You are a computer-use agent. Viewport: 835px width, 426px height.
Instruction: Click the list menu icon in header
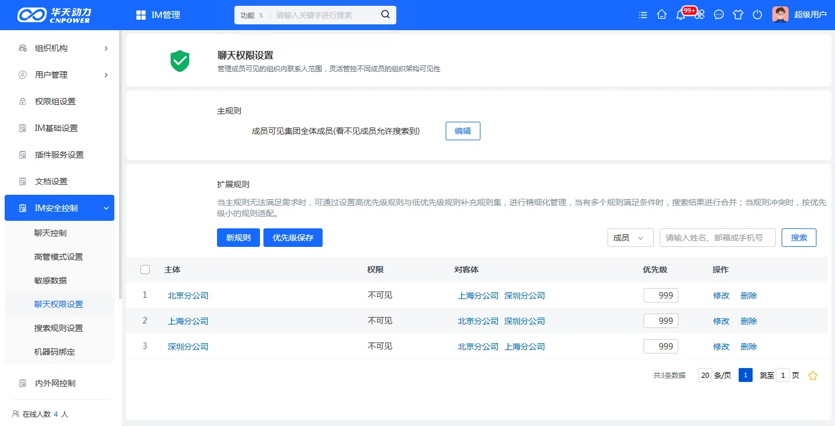(x=642, y=15)
